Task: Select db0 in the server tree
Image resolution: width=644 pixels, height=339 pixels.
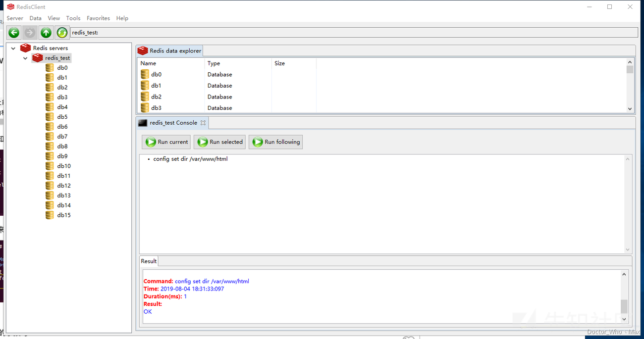Action: (x=62, y=68)
